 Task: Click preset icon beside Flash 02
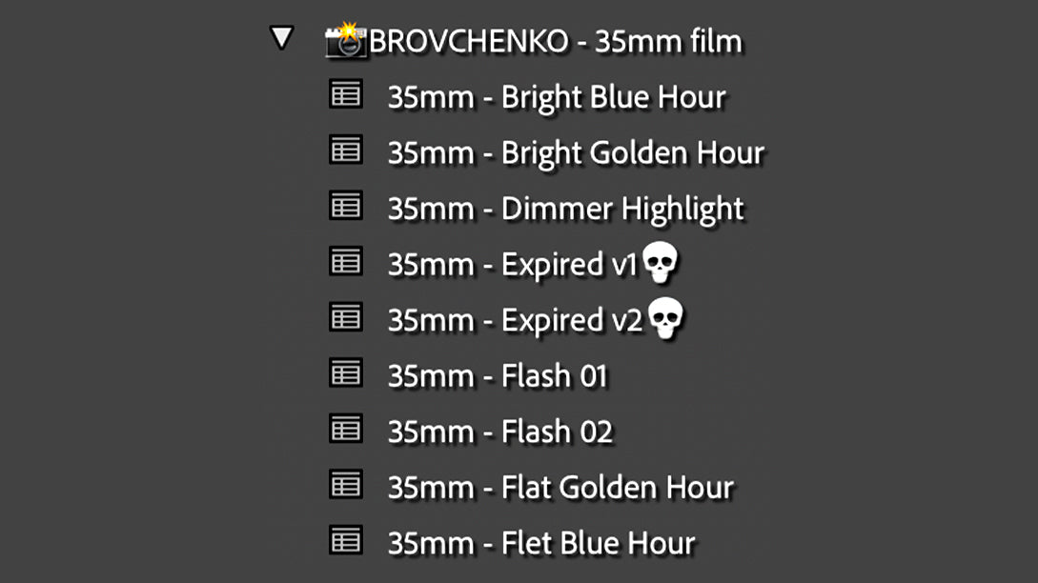click(345, 429)
